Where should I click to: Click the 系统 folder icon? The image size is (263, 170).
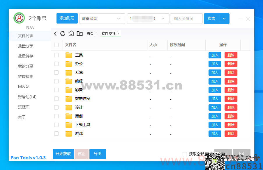pos(69,73)
